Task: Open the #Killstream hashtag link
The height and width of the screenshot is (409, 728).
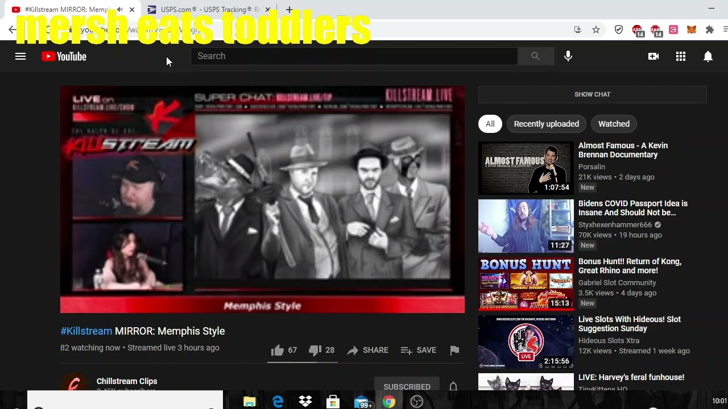Action: [86, 331]
